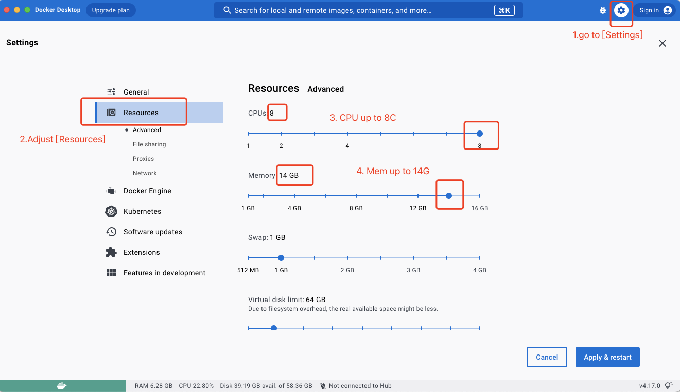Open the File sharing sub-section
680x392 pixels.
point(149,144)
